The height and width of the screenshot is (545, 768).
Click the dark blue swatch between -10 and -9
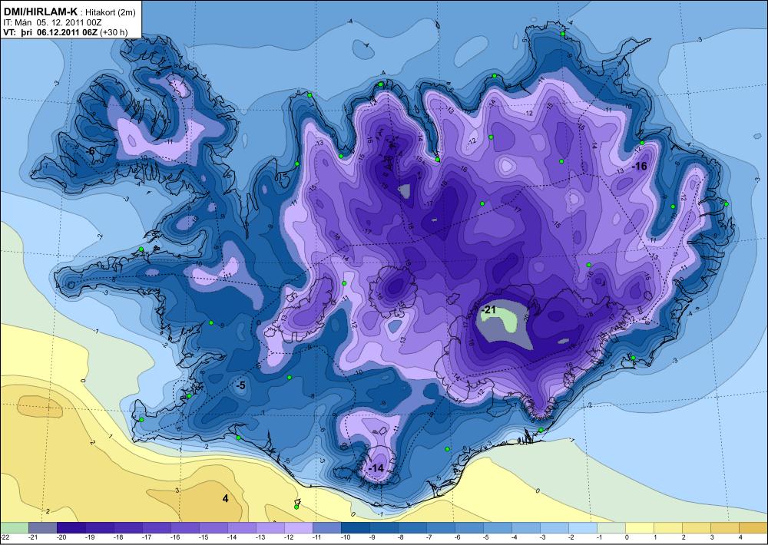[355, 527]
